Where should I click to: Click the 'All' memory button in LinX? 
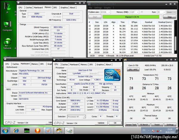coord(142,12)
